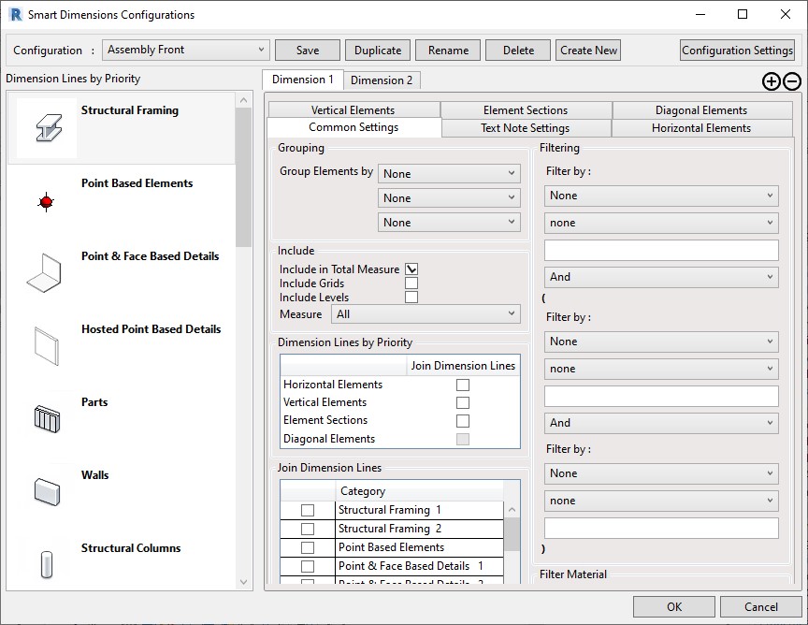Select the Structural Columns icon

click(x=47, y=563)
